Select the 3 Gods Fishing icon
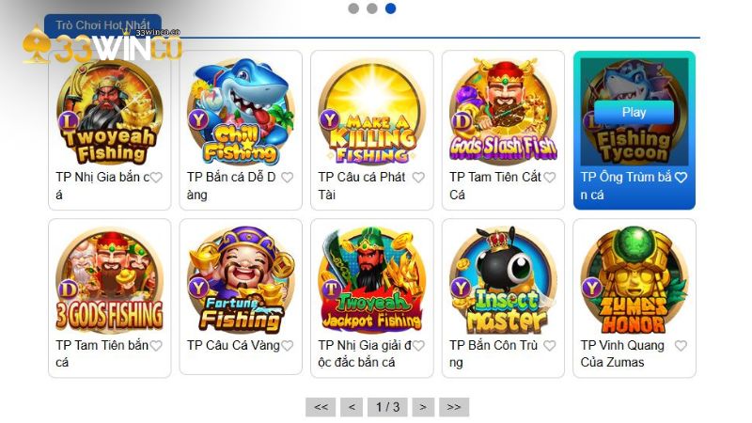 [x=109, y=280]
